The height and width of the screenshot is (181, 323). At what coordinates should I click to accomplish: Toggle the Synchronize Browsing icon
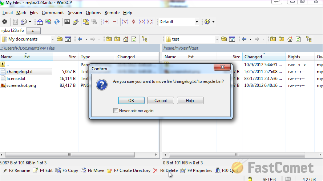(x=86, y=22)
